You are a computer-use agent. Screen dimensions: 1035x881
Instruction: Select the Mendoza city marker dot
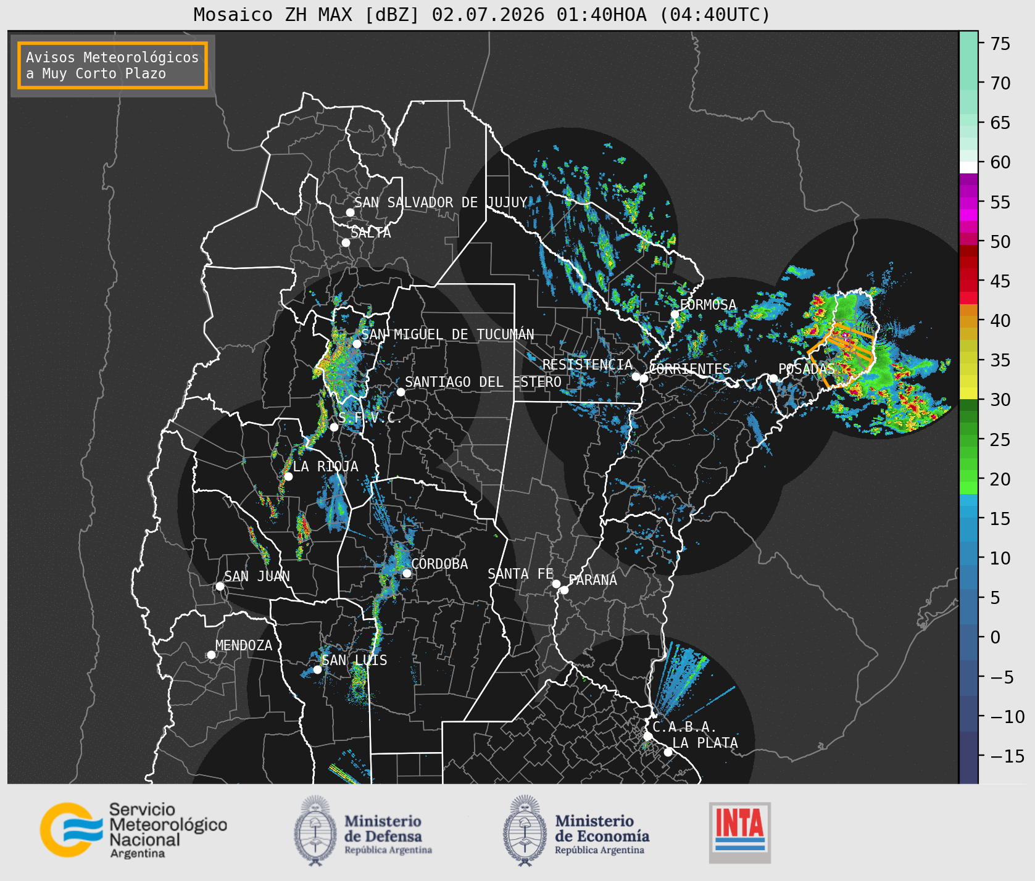[211, 655]
